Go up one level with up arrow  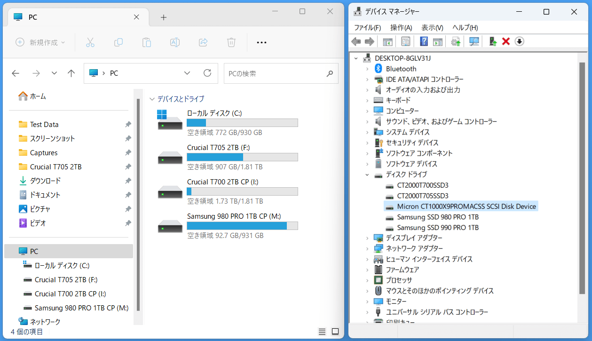click(71, 73)
